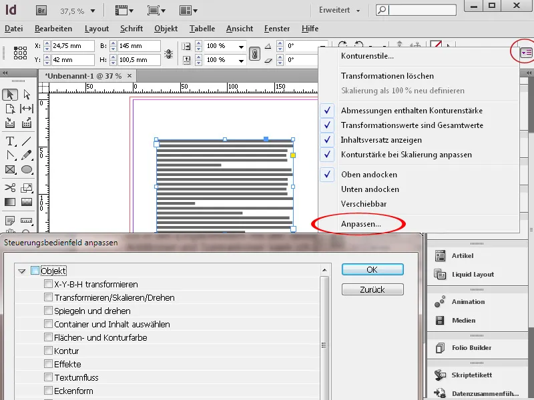Select the Pencil tool
534x400 pixels.
[x=27, y=155]
